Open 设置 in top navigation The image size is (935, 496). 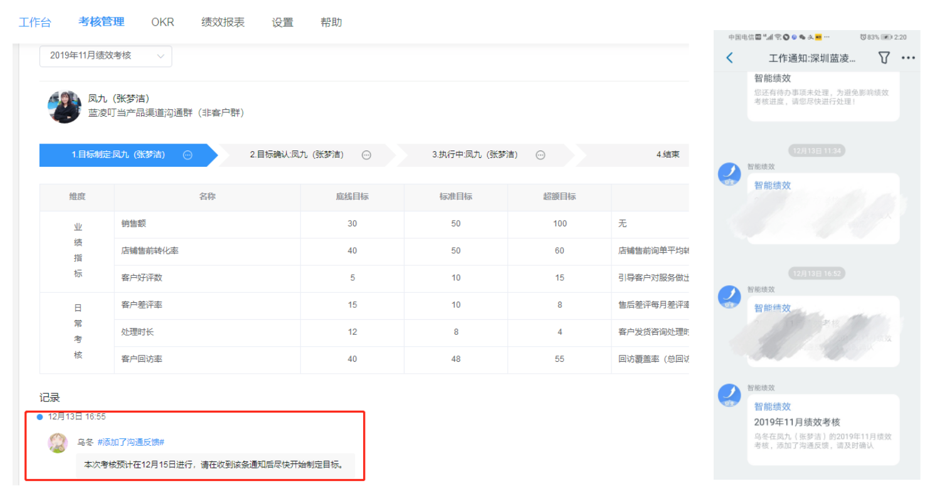pos(282,22)
